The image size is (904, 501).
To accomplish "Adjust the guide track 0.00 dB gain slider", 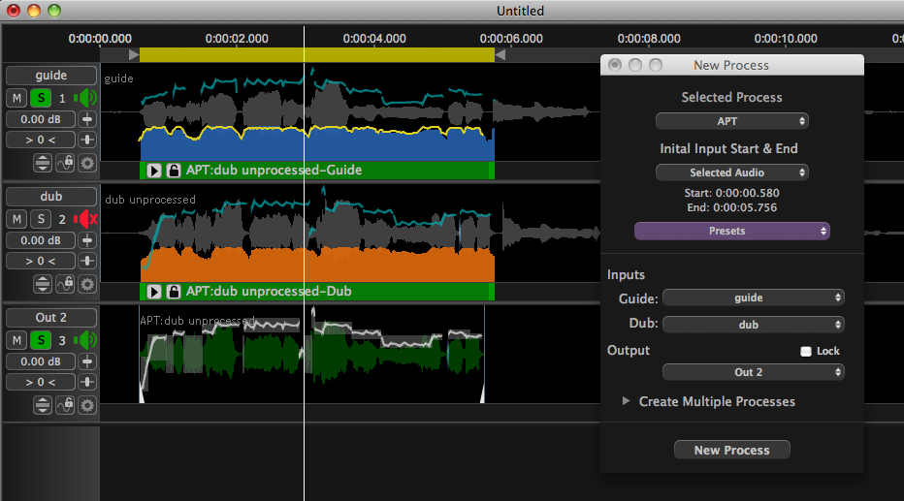I will click(88, 119).
